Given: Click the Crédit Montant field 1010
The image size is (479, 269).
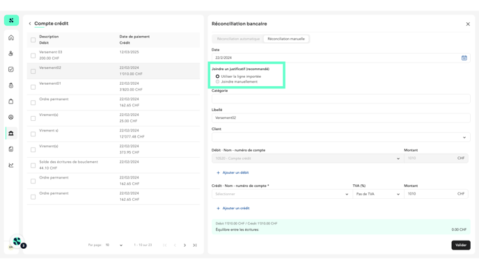Looking at the screenshot, I should pos(436,194).
